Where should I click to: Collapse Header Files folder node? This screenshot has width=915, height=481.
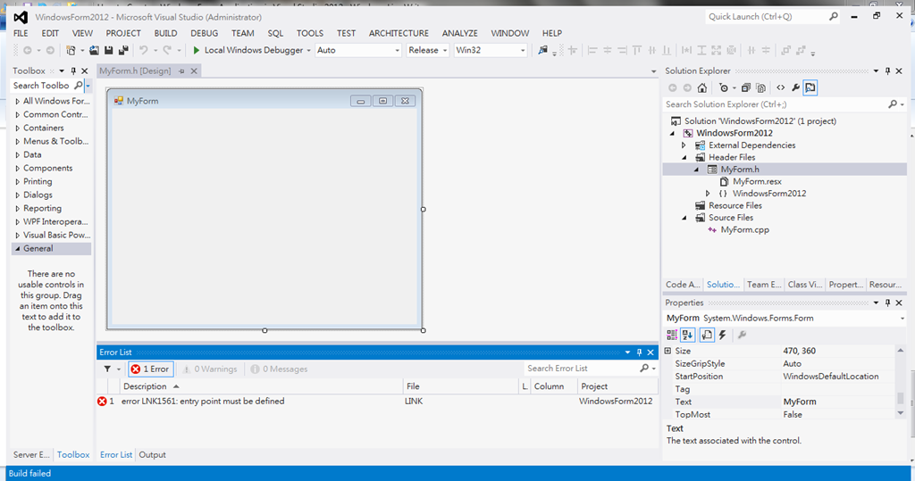coord(684,157)
